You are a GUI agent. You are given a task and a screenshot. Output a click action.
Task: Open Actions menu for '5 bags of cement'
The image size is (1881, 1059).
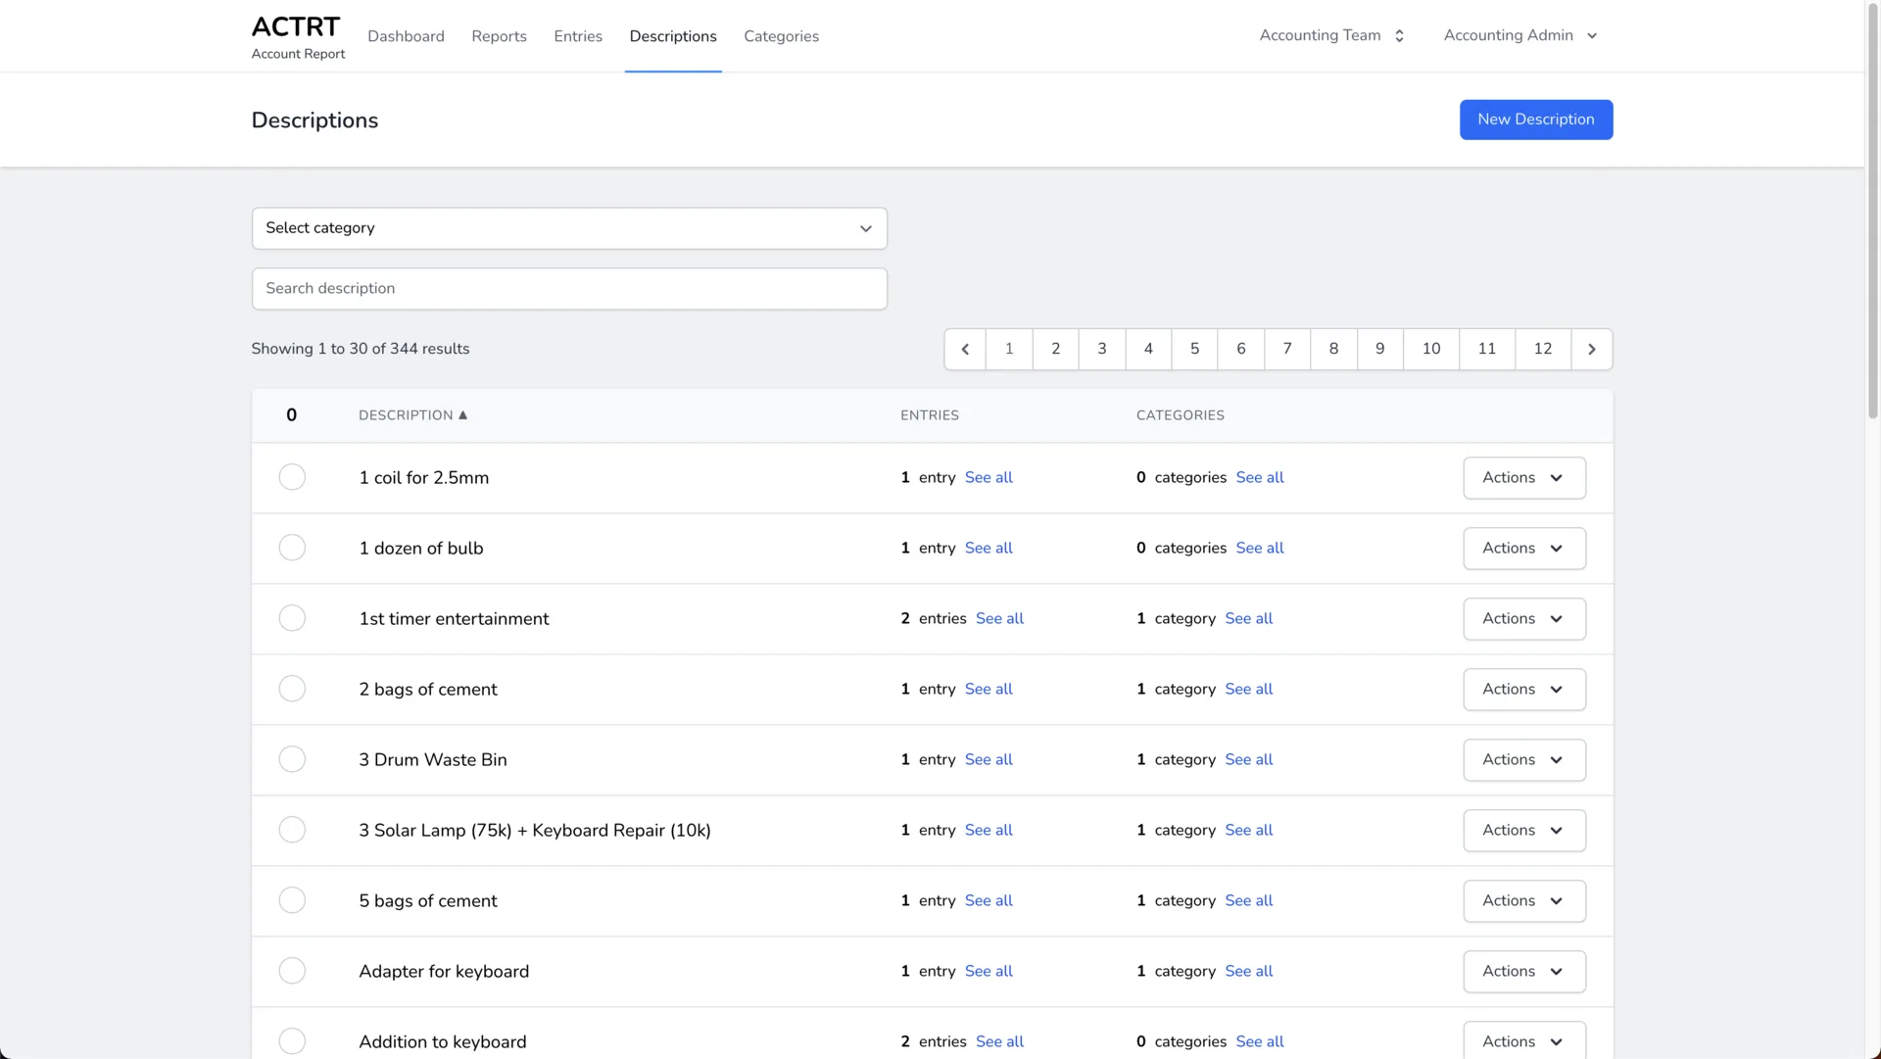point(1524,901)
